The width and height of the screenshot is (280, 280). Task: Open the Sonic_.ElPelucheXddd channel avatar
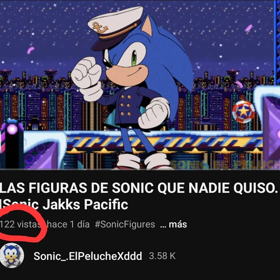(x=12, y=255)
